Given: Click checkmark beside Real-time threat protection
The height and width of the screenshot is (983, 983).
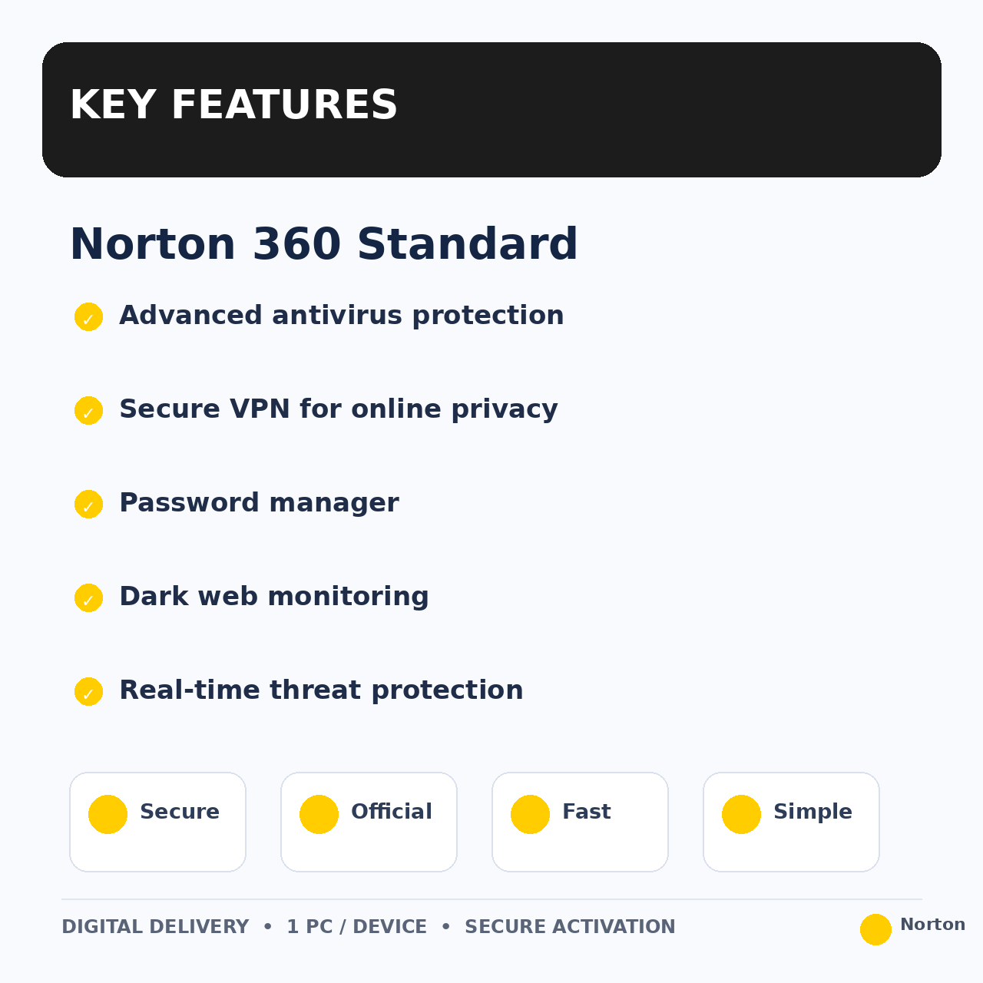Looking at the screenshot, I should 88,691.
